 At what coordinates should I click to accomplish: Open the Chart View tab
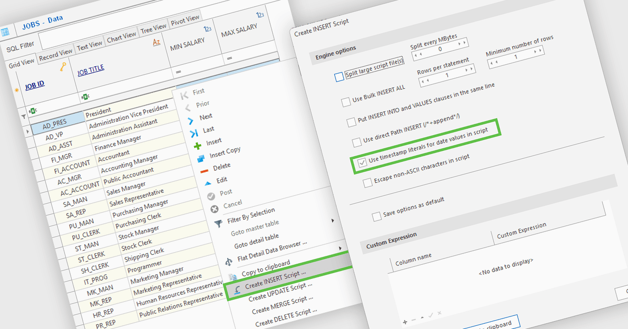[x=121, y=38]
